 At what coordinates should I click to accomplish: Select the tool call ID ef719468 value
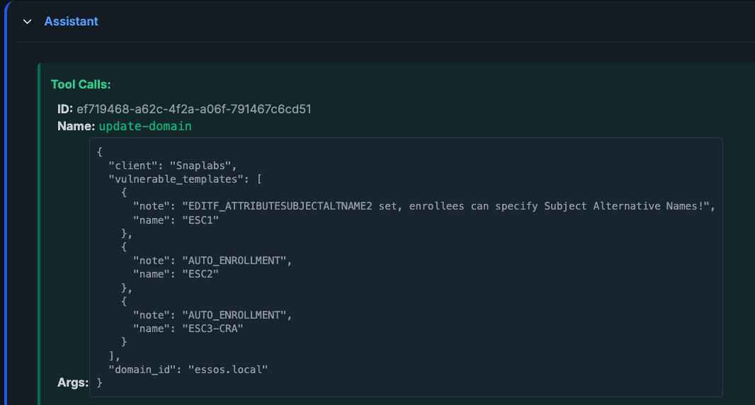click(194, 109)
